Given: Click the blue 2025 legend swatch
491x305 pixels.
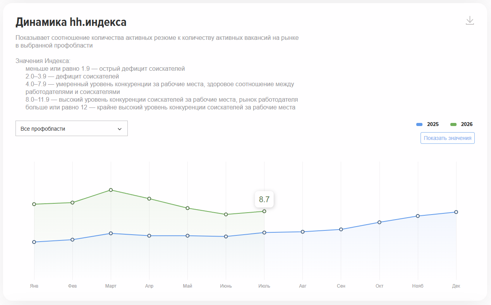Looking at the screenshot, I should point(419,124).
